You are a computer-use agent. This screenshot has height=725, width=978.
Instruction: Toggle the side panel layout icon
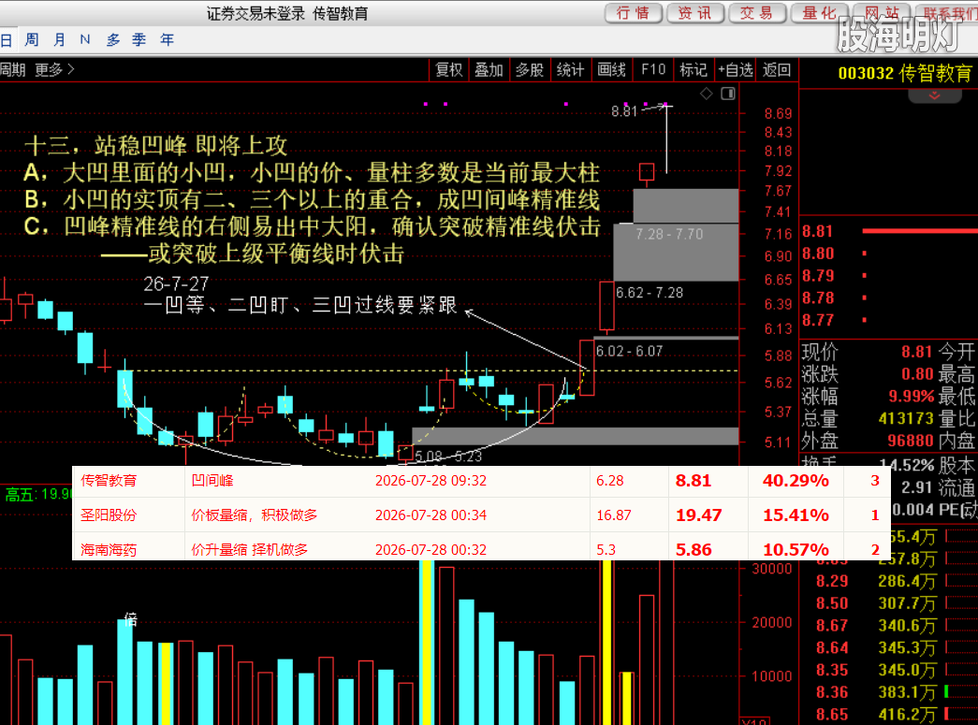728,94
